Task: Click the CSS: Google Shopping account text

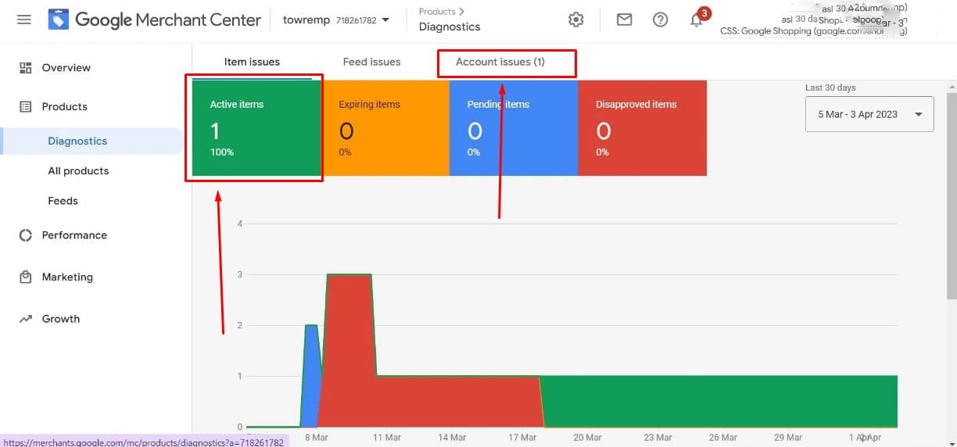Action: [813, 32]
